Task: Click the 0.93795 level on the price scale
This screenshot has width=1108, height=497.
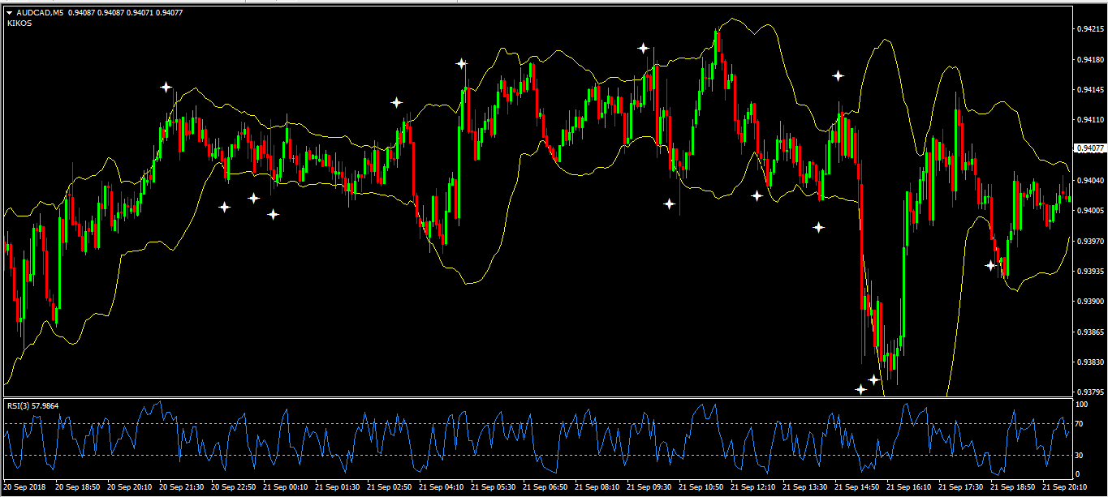Action: tap(1088, 392)
